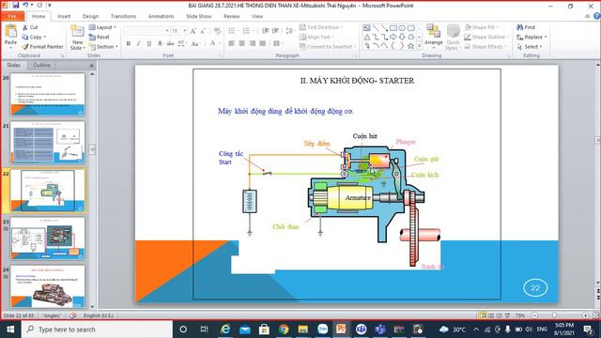Open the Transitions tab
This screenshot has height=338, width=601.
(123, 16)
